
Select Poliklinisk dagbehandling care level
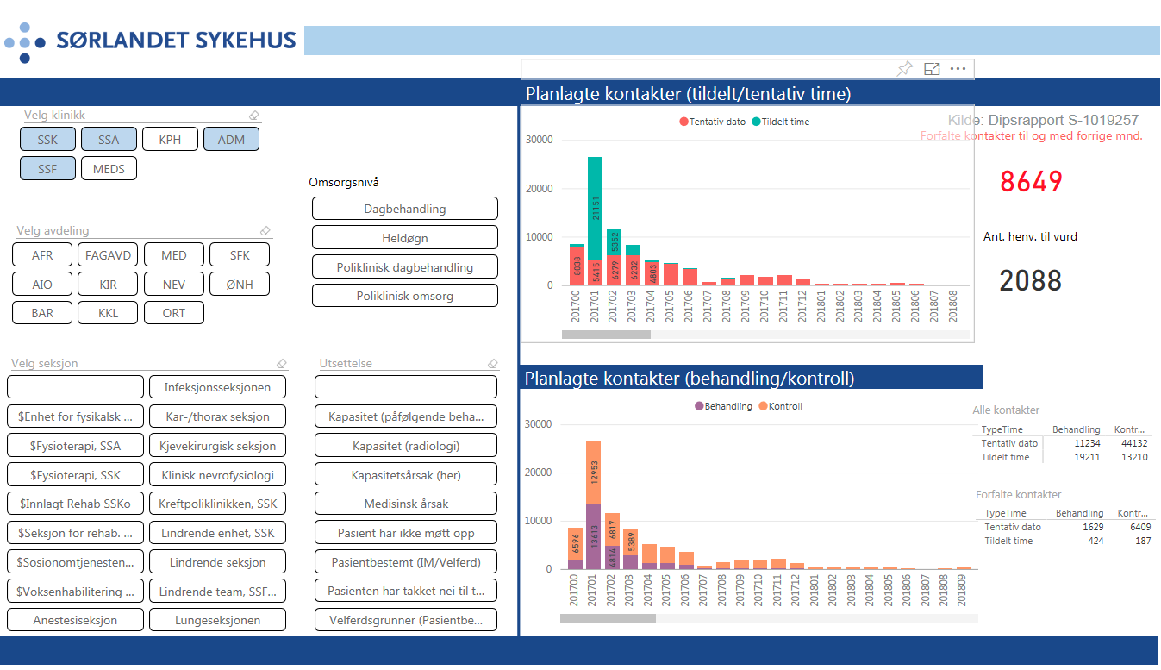[405, 267]
